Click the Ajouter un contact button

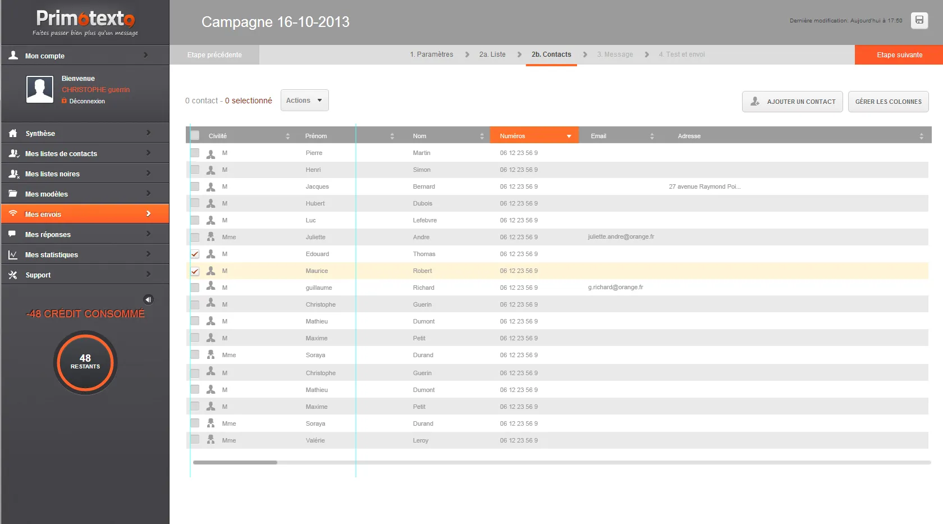pyautogui.click(x=792, y=102)
